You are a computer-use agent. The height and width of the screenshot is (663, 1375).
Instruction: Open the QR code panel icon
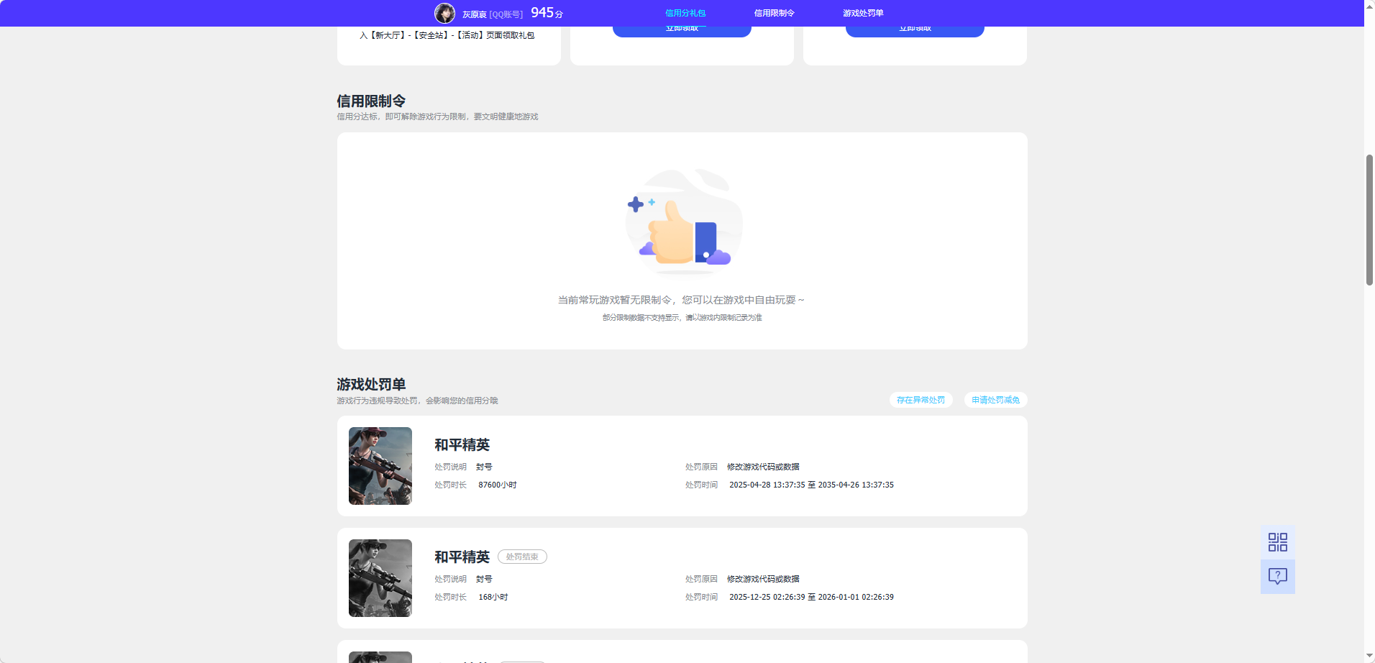pos(1277,541)
